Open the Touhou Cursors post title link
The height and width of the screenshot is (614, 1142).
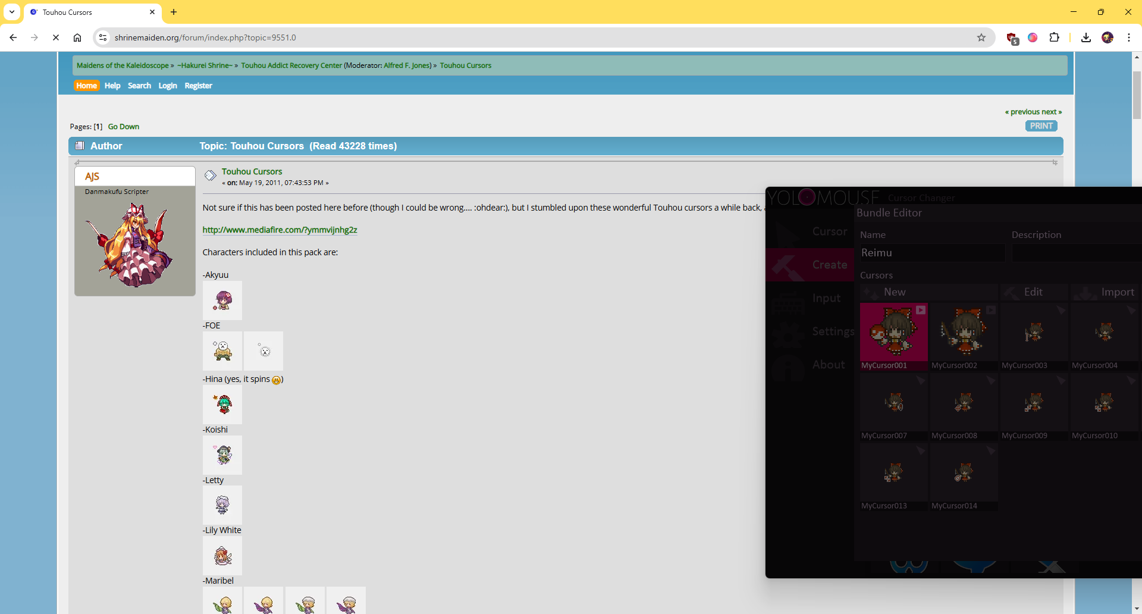click(252, 171)
